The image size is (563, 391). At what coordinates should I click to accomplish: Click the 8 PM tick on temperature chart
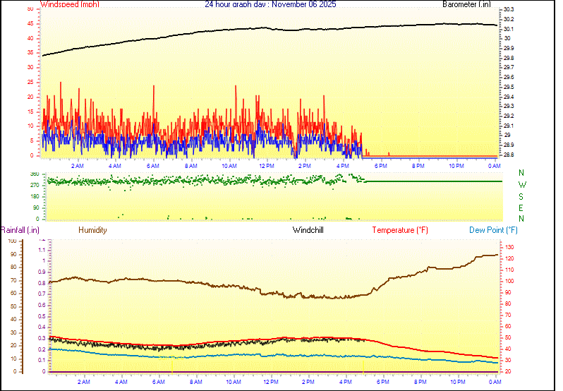pyautogui.click(x=420, y=382)
